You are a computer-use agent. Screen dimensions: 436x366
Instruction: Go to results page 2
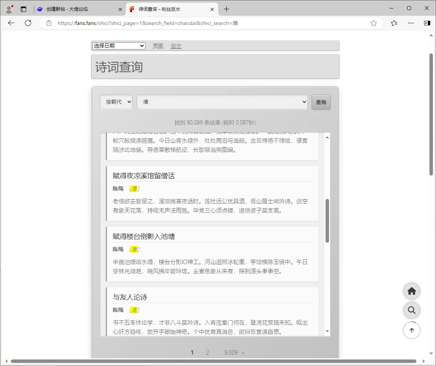tap(207, 353)
